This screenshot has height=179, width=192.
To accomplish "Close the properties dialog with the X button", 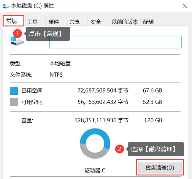I will click(x=185, y=6).
